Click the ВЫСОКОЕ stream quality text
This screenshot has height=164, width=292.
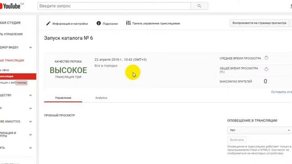[x=68, y=70]
